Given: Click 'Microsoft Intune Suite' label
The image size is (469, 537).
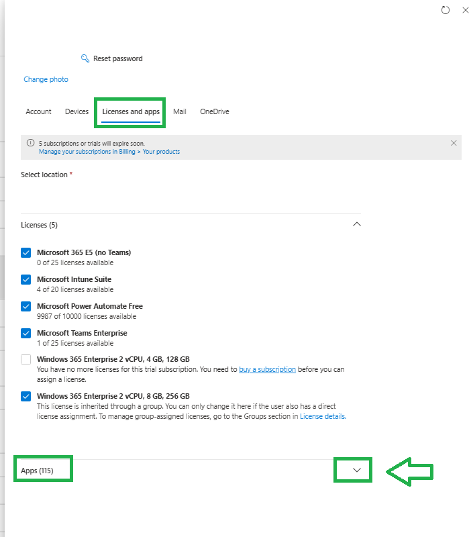Looking at the screenshot, I should 74,279.
